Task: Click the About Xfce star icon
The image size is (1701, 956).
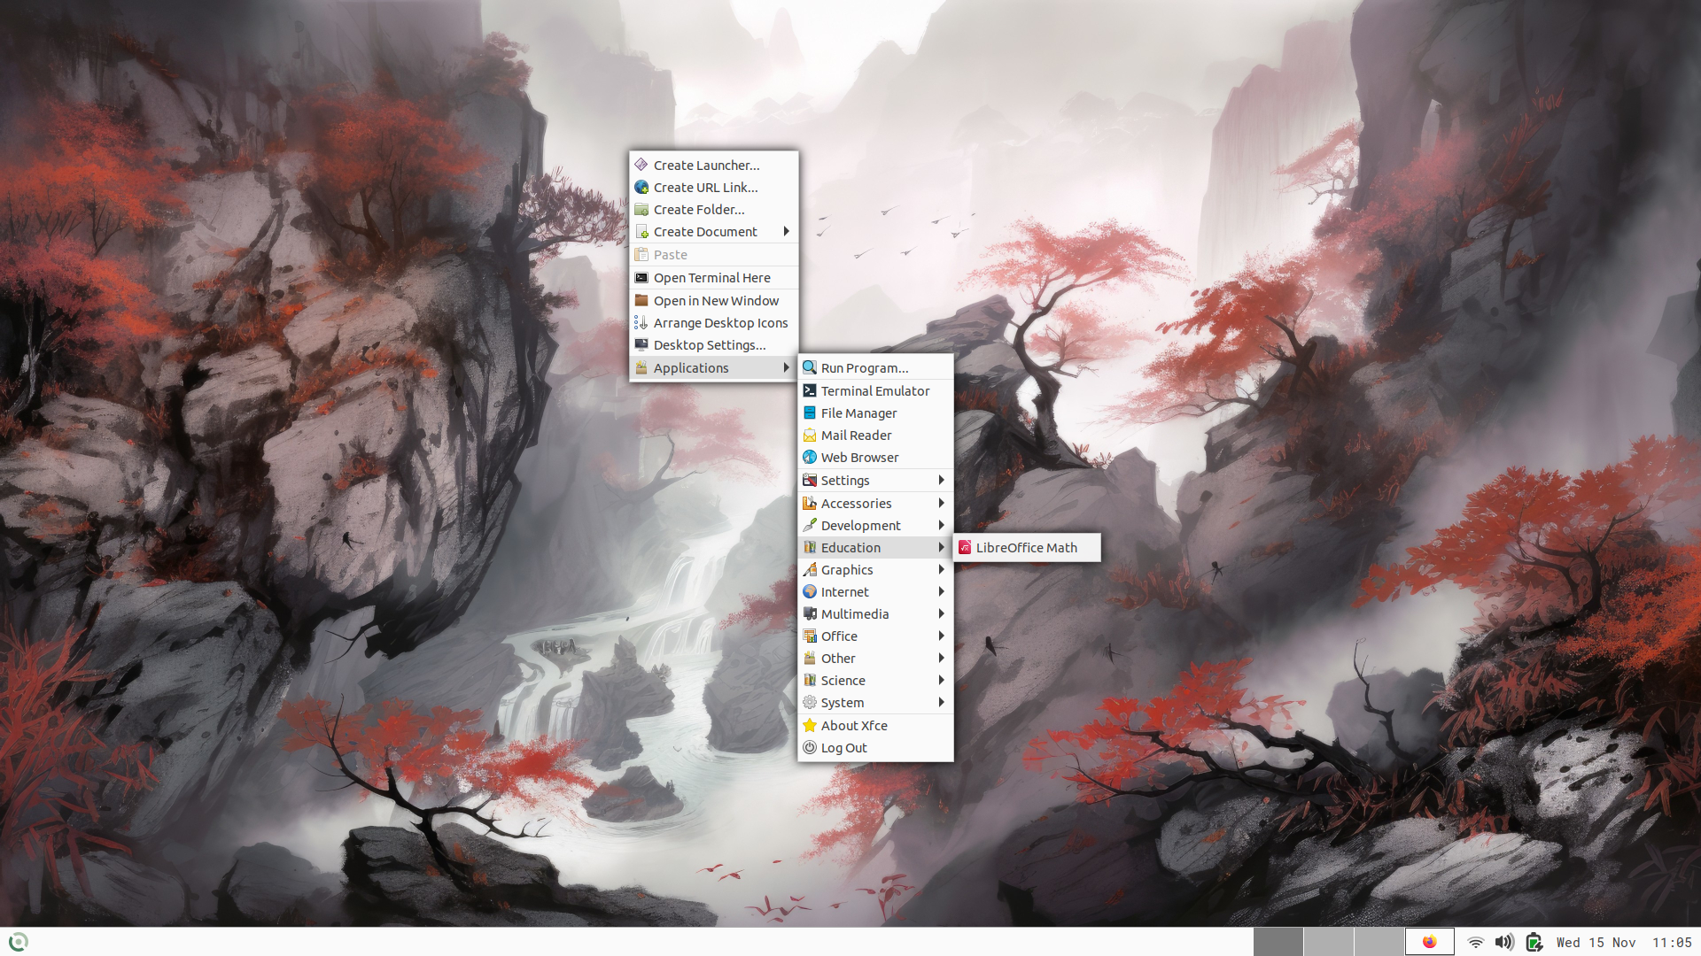Action: [x=810, y=725]
